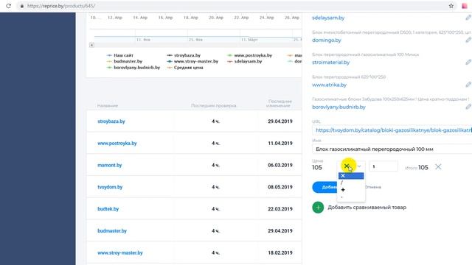The width and height of the screenshot is (472, 265).
Task: Click the chart scroll left arrow
Action: click(x=91, y=45)
